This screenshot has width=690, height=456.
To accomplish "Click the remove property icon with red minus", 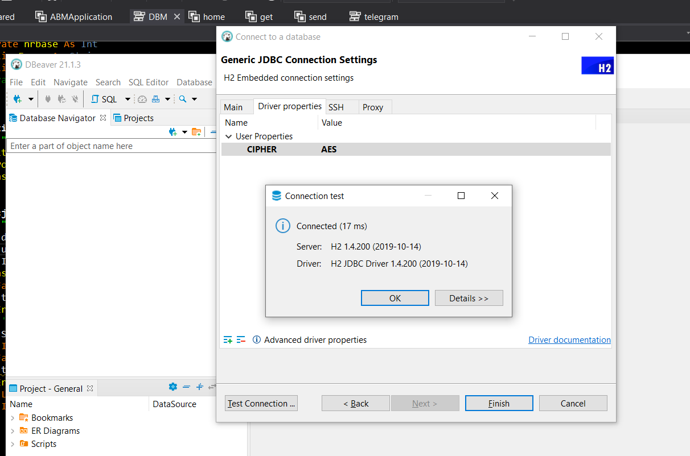I will coord(241,340).
